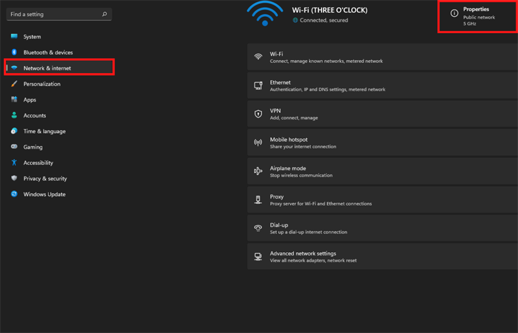Open Accounts settings category
518x333 pixels.
(59, 116)
